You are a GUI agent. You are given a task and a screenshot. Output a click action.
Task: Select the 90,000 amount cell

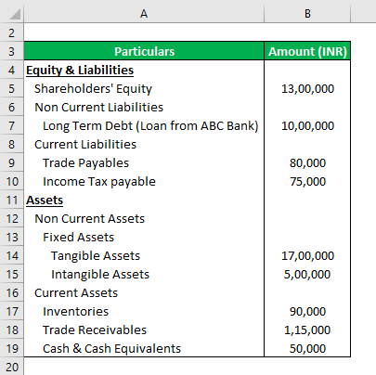pos(307,311)
